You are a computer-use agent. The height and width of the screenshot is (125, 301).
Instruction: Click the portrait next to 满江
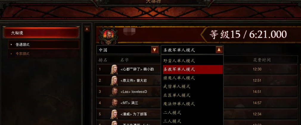[114, 103]
